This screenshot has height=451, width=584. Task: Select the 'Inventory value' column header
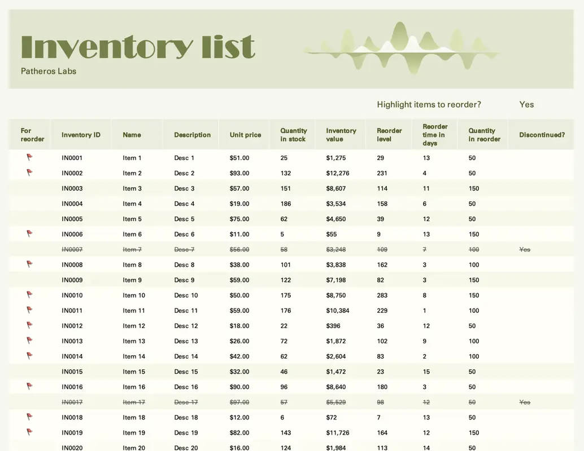[341, 135]
